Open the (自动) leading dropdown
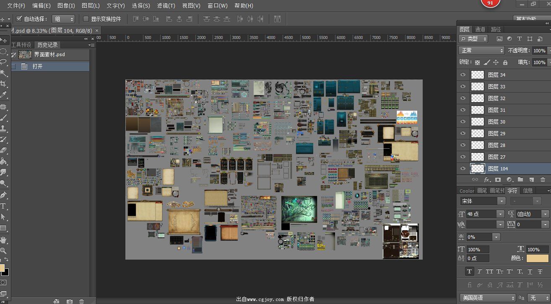Screen dimensions: 551x304 (x=545, y=214)
